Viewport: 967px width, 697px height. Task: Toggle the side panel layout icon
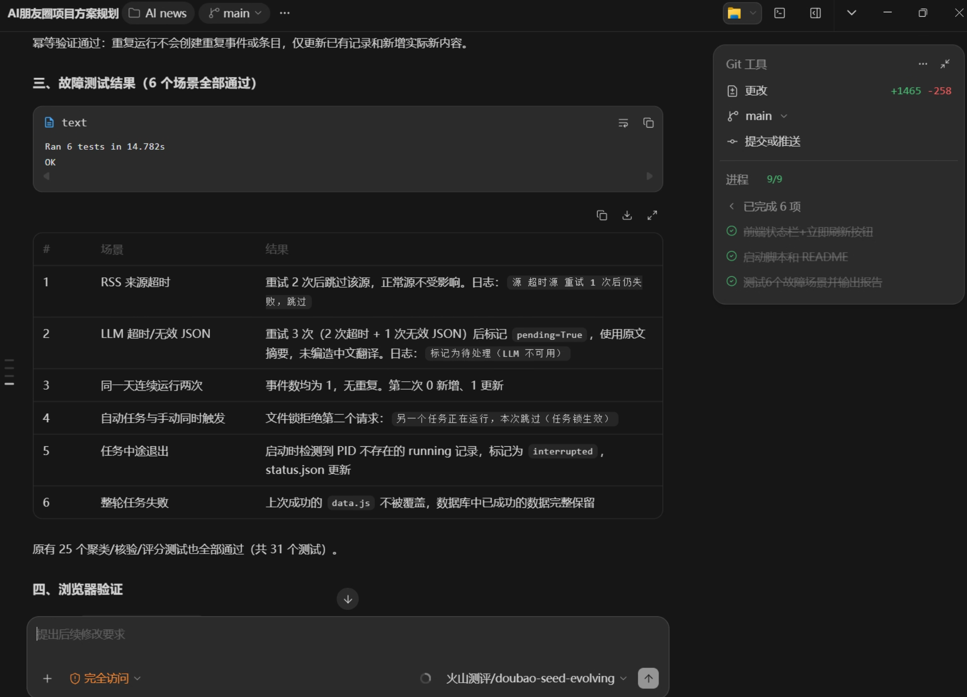[x=816, y=13]
